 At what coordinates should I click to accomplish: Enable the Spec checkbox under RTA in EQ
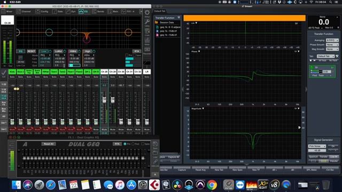click(134, 55)
